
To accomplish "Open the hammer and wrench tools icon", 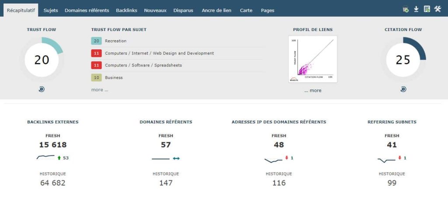I will coord(437,9).
